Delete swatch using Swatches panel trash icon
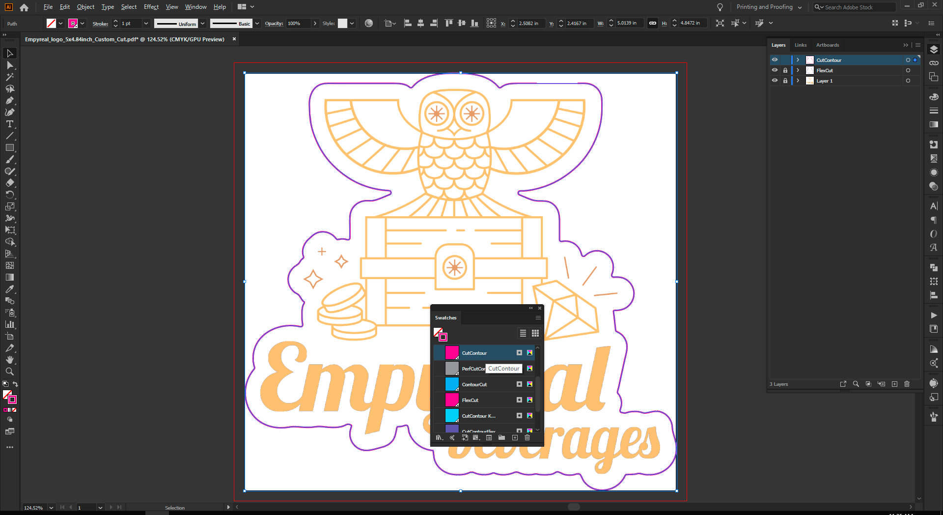This screenshot has width=943, height=515. [527, 437]
